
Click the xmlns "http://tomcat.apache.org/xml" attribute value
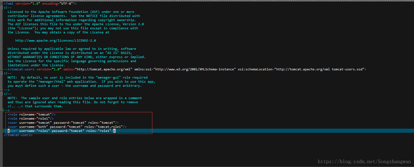(104, 69)
